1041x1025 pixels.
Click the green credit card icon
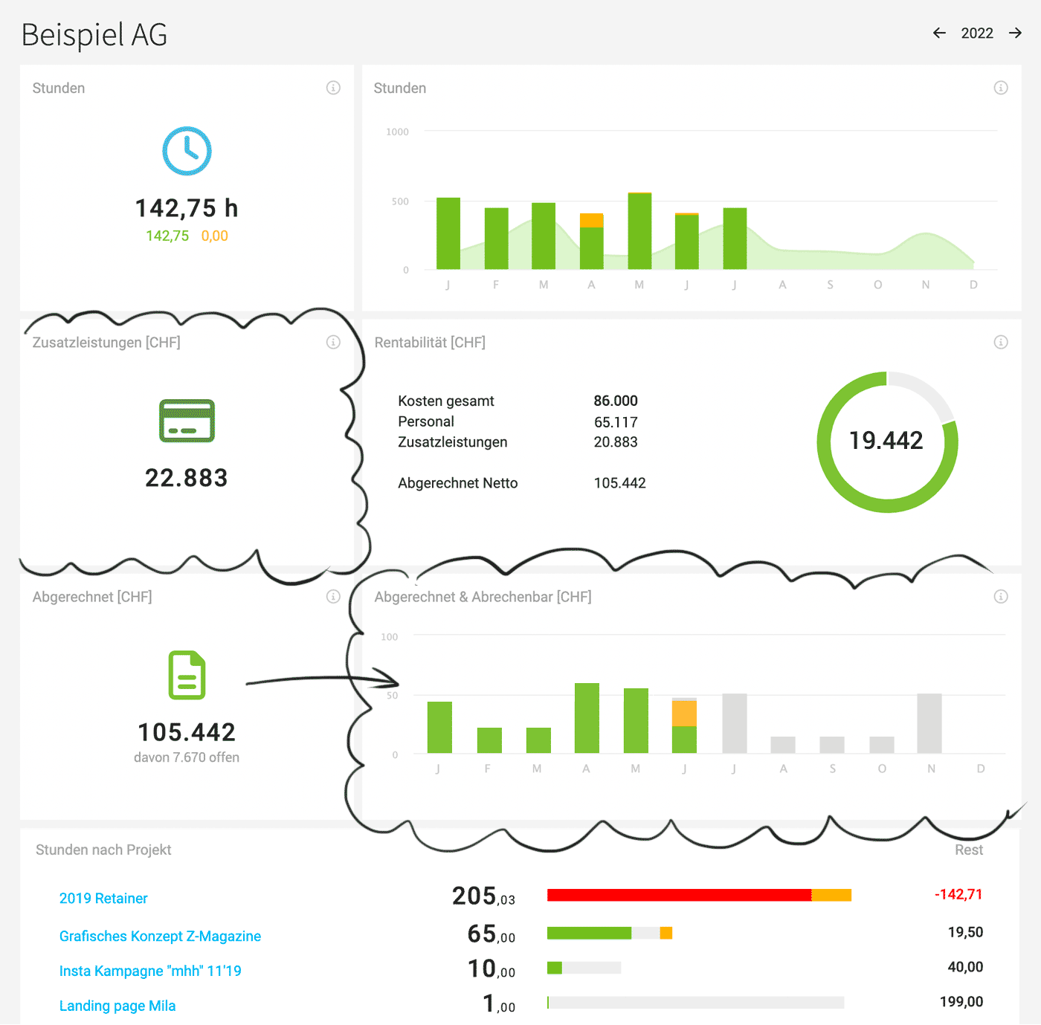[x=187, y=421]
